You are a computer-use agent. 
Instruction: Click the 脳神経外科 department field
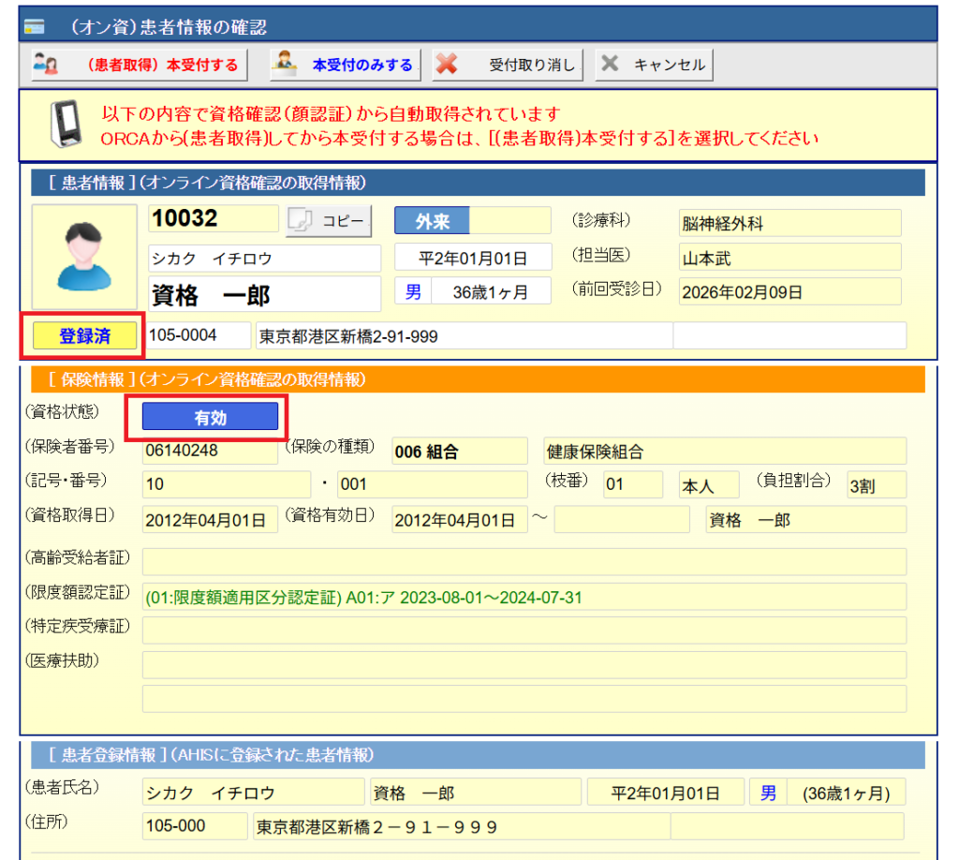(789, 223)
